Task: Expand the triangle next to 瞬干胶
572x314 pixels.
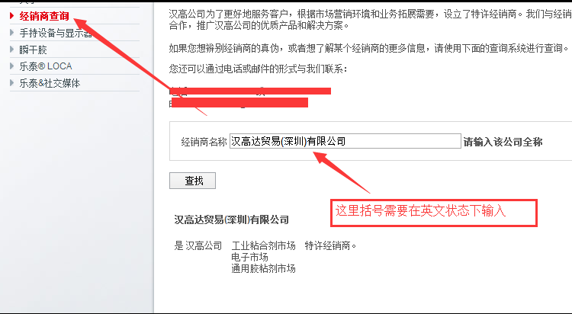Action: coord(12,50)
